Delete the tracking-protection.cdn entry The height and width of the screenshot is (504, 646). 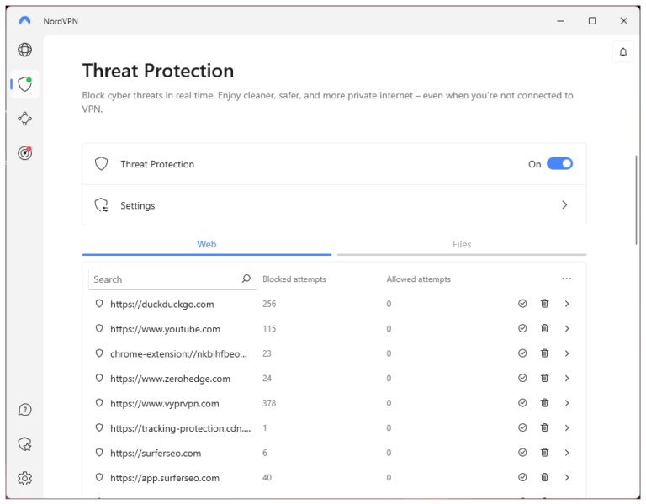(x=544, y=427)
